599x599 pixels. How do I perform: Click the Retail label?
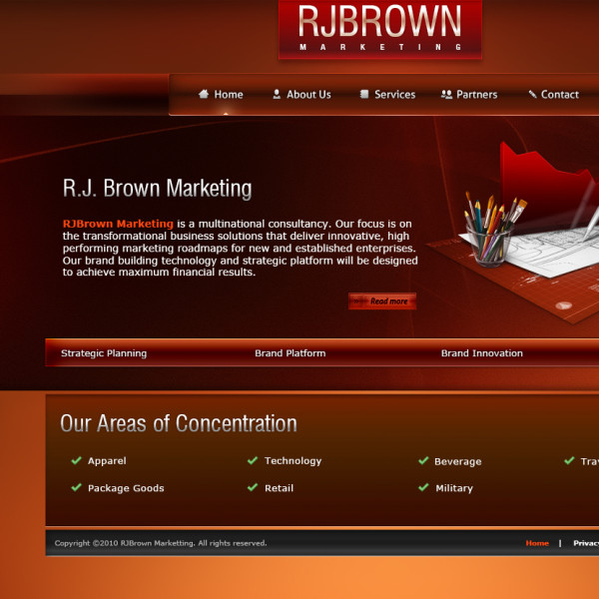[280, 488]
